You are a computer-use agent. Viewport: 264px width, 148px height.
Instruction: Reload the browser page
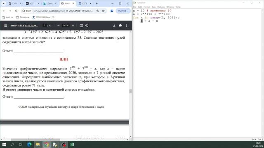tap(16, 11)
